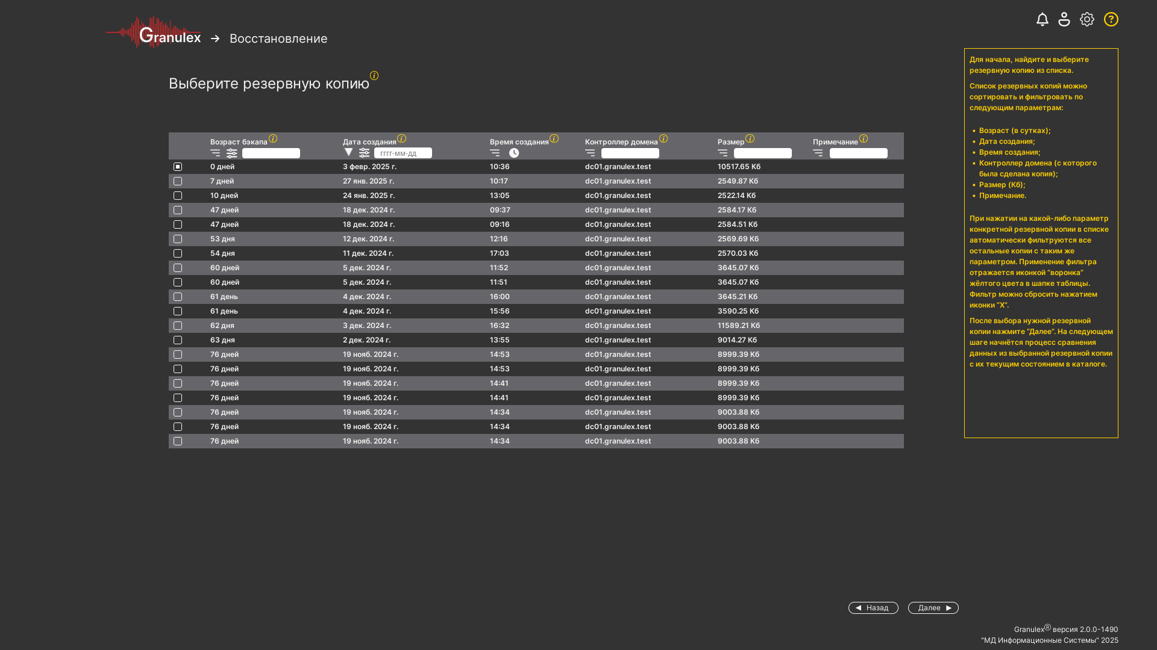Select the 24 янв. 2025 backup checkbox
The width and height of the screenshot is (1157, 650).
(x=178, y=196)
